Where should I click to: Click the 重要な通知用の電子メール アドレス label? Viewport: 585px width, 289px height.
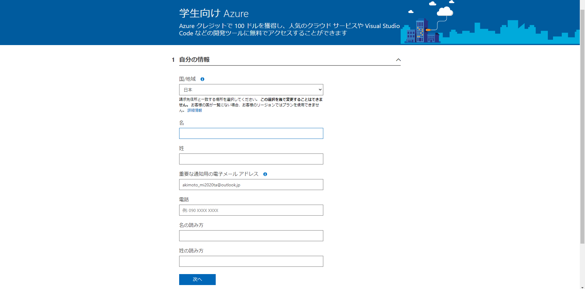click(x=219, y=174)
